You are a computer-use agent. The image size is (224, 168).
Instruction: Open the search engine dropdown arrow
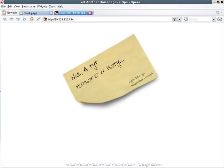click(x=214, y=19)
